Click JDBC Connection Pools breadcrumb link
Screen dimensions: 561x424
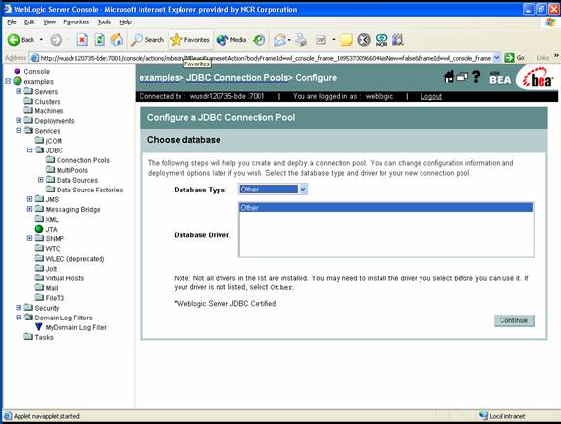point(237,78)
